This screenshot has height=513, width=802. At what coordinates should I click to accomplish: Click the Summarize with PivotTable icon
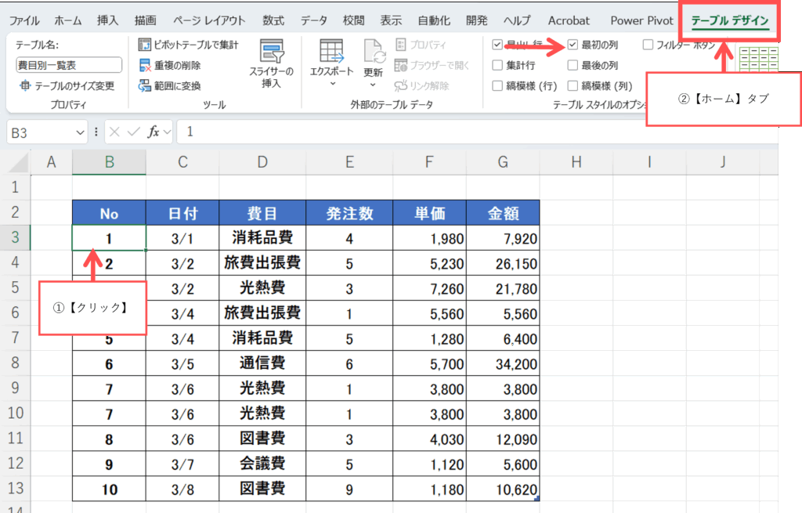point(145,45)
